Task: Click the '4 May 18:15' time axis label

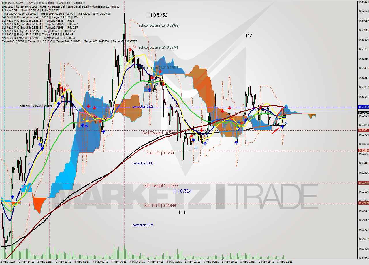Action: tap(156, 262)
